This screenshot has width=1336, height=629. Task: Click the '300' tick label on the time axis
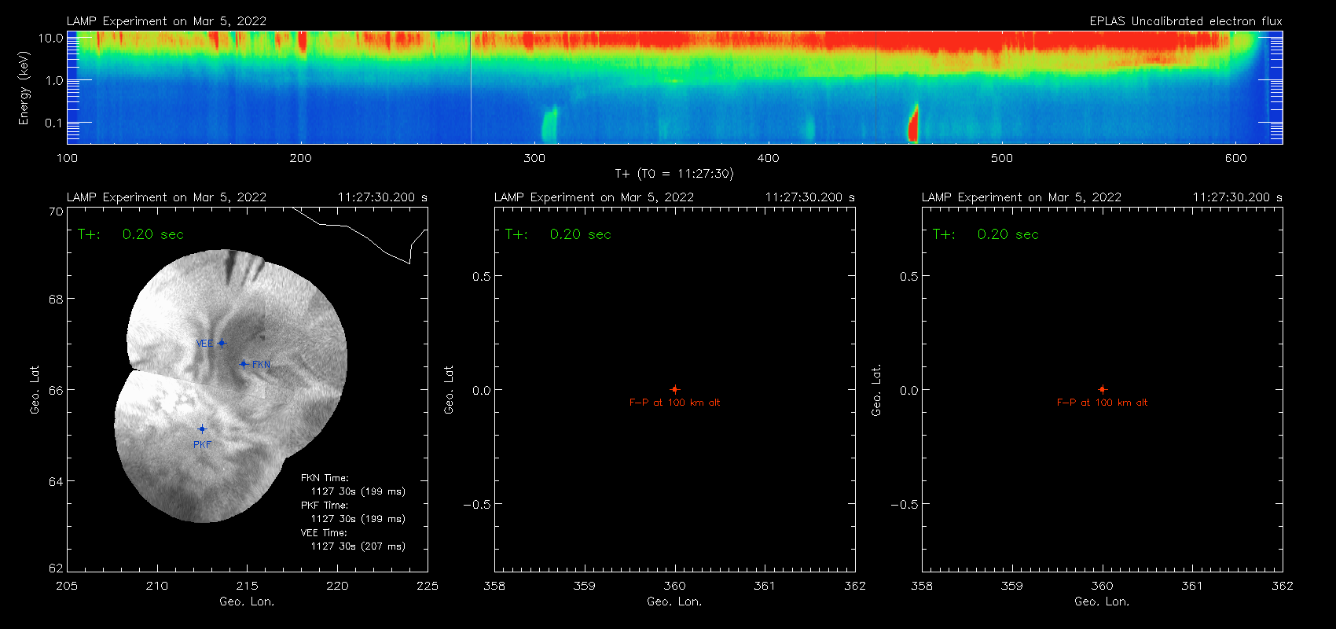tap(534, 158)
